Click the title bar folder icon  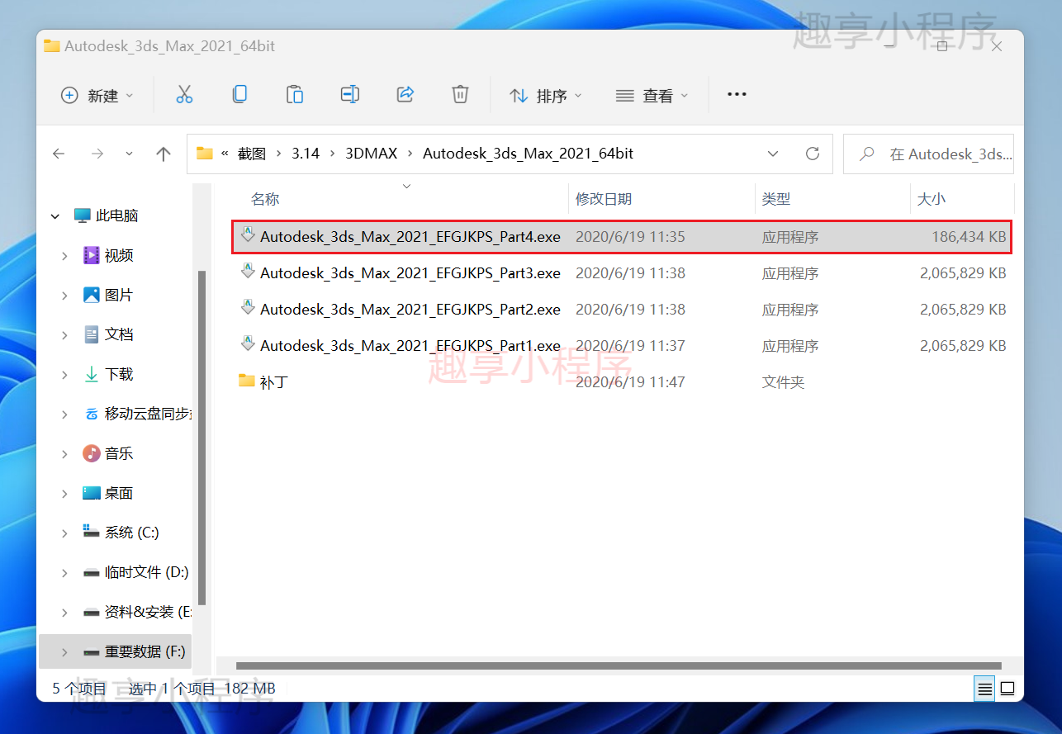click(52, 46)
